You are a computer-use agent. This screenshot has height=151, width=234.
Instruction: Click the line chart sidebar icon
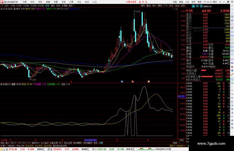[x=232, y=24]
